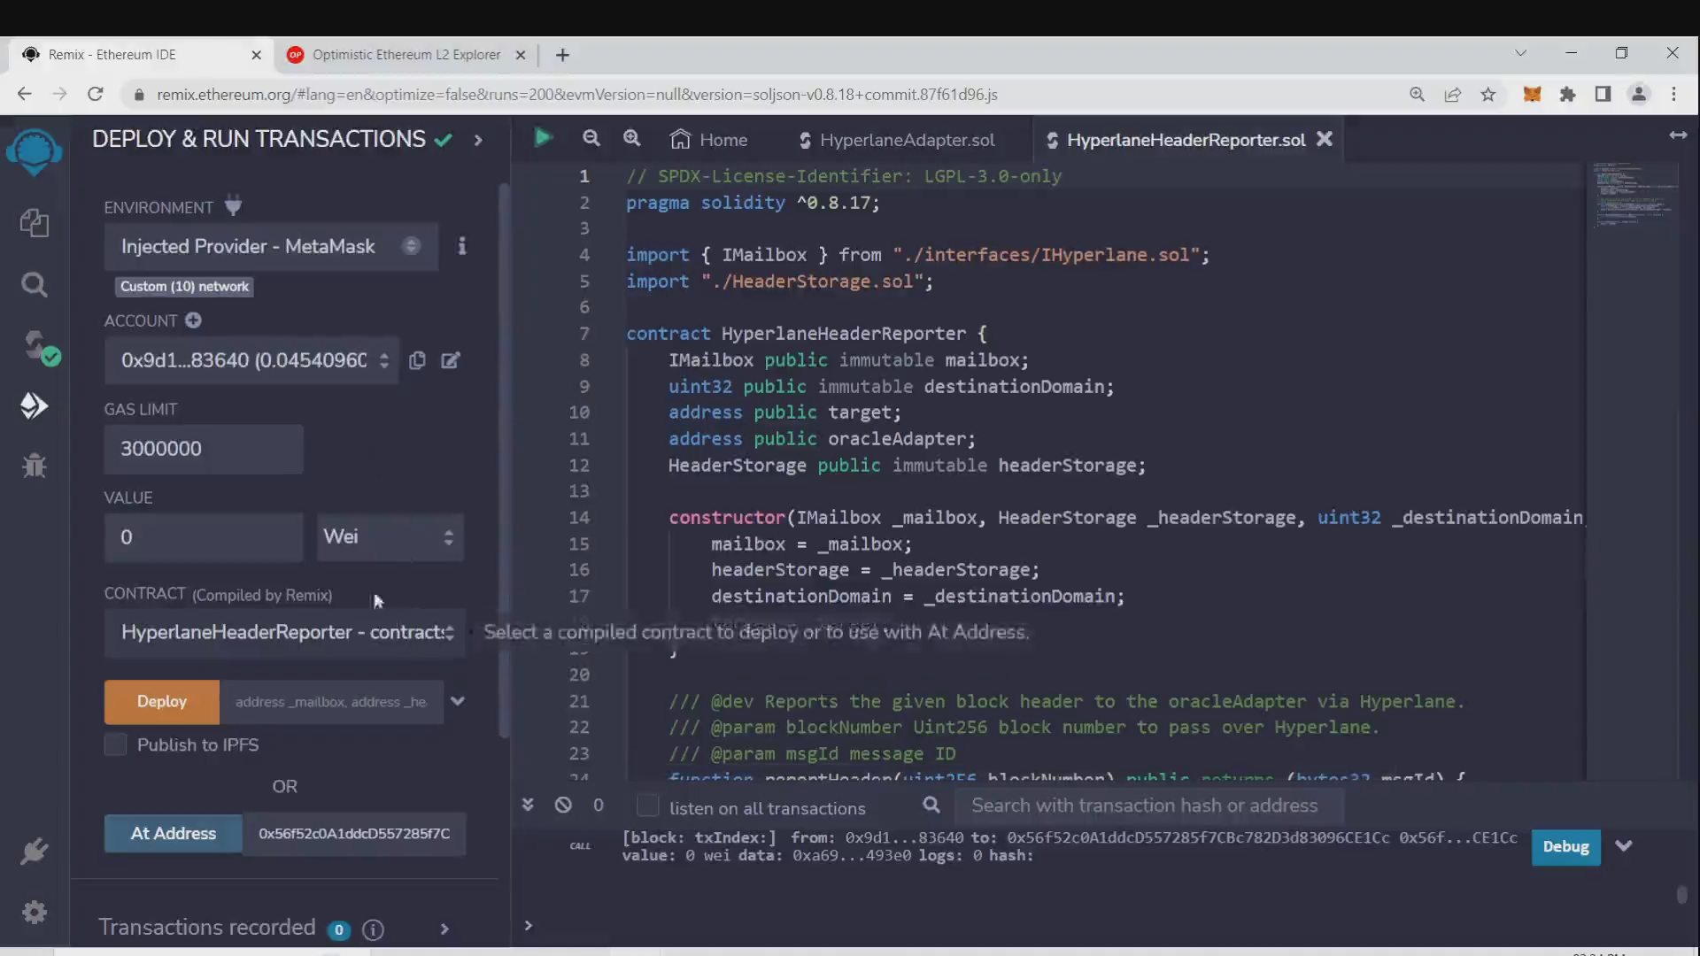Toggle terminal collapse double-chevron icon

tap(528, 805)
